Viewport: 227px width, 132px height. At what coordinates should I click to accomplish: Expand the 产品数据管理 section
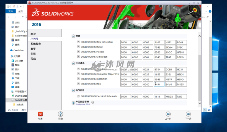pyautogui.click(x=73, y=103)
